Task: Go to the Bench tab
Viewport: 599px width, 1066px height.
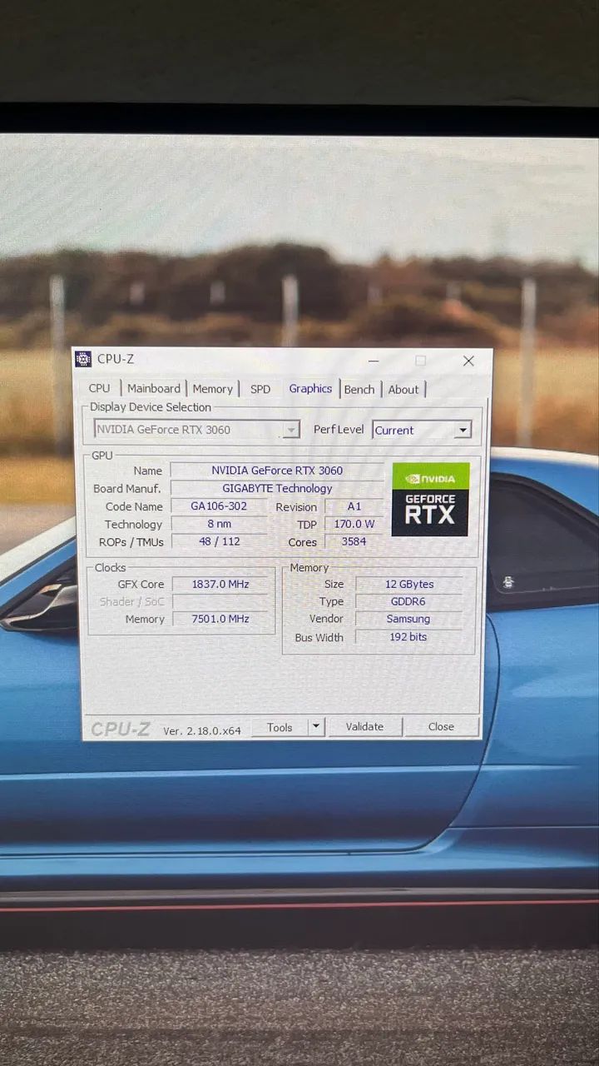Action: coord(359,389)
